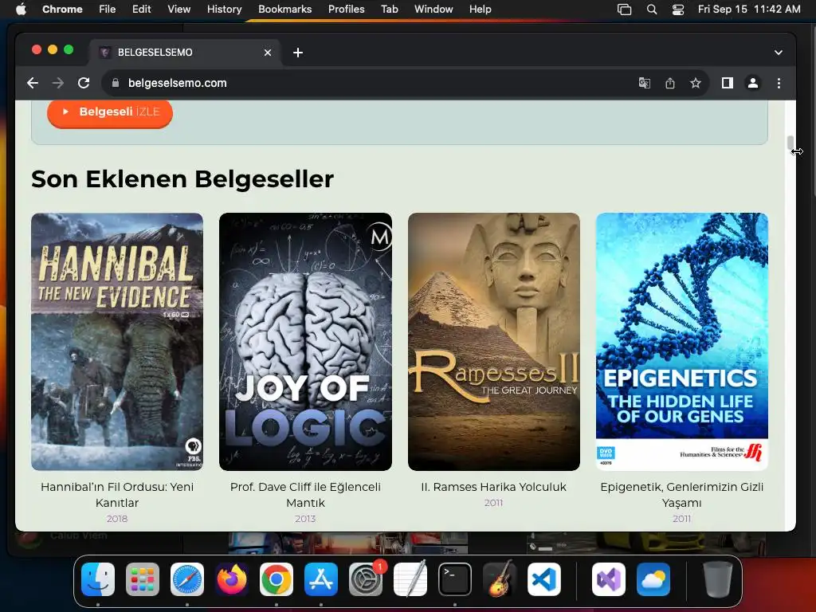This screenshot has width=816, height=612.
Task: Open the Profiles menu
Action: click(x=346, y=10)
